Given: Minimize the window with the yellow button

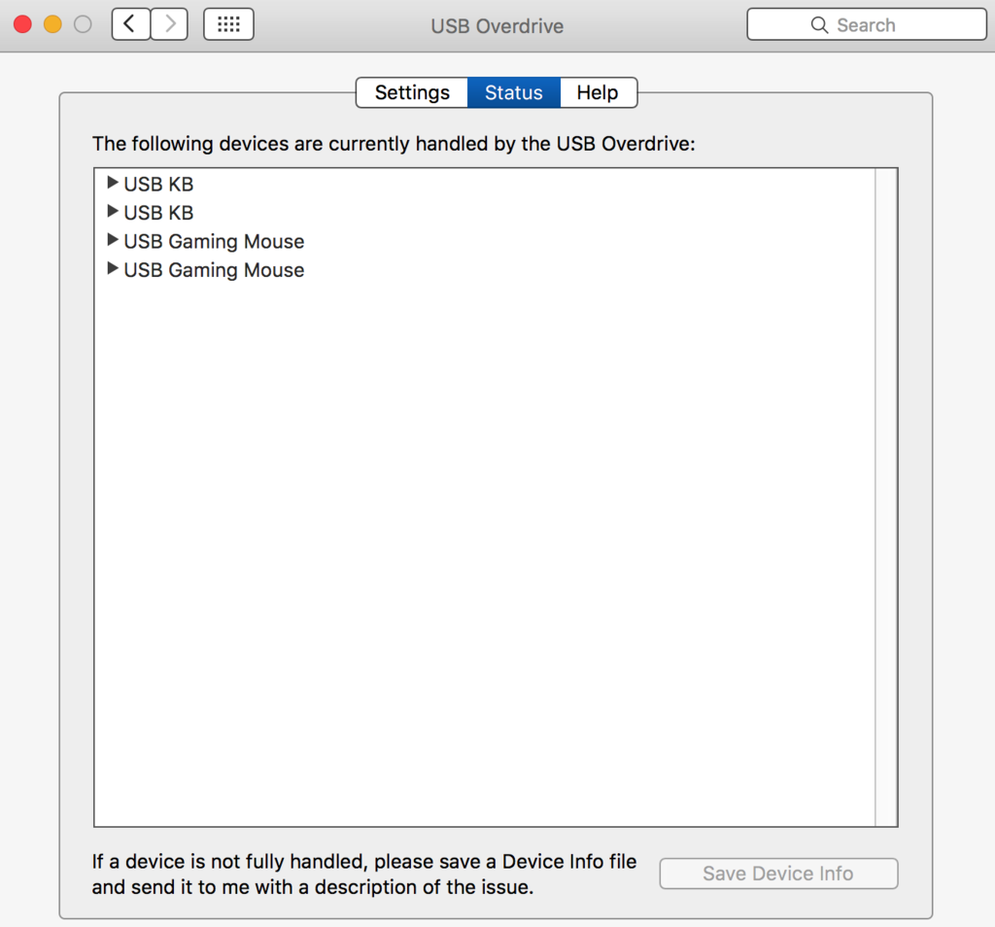Looking at the screenshot, I should pos(52,24).
